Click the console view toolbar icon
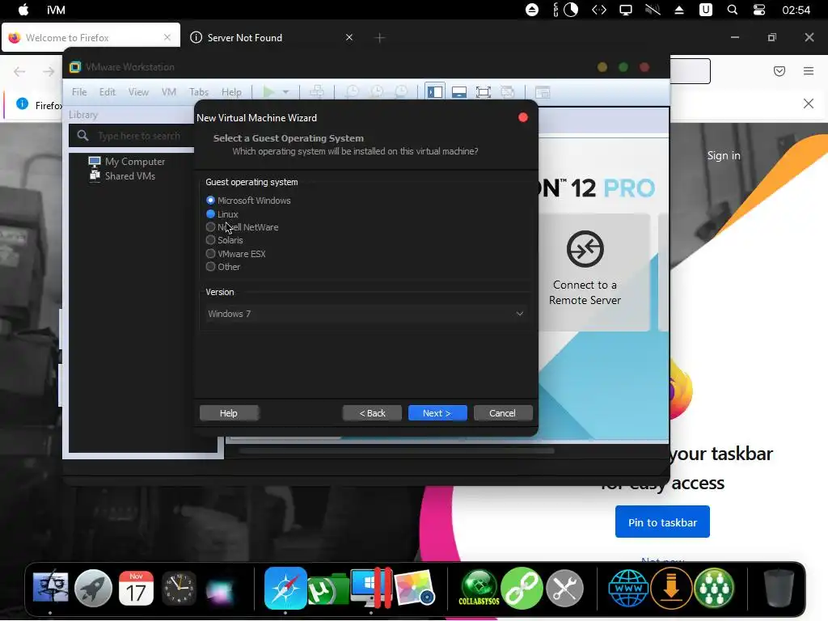 pos(543,92)
